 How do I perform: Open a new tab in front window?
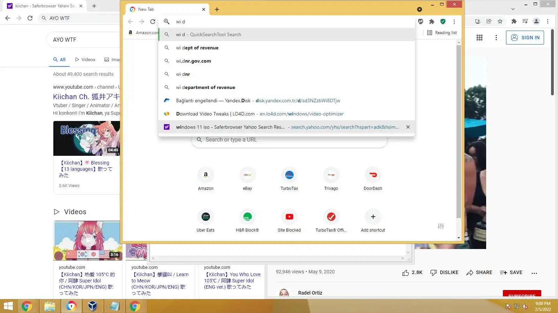tap(217, 9)
